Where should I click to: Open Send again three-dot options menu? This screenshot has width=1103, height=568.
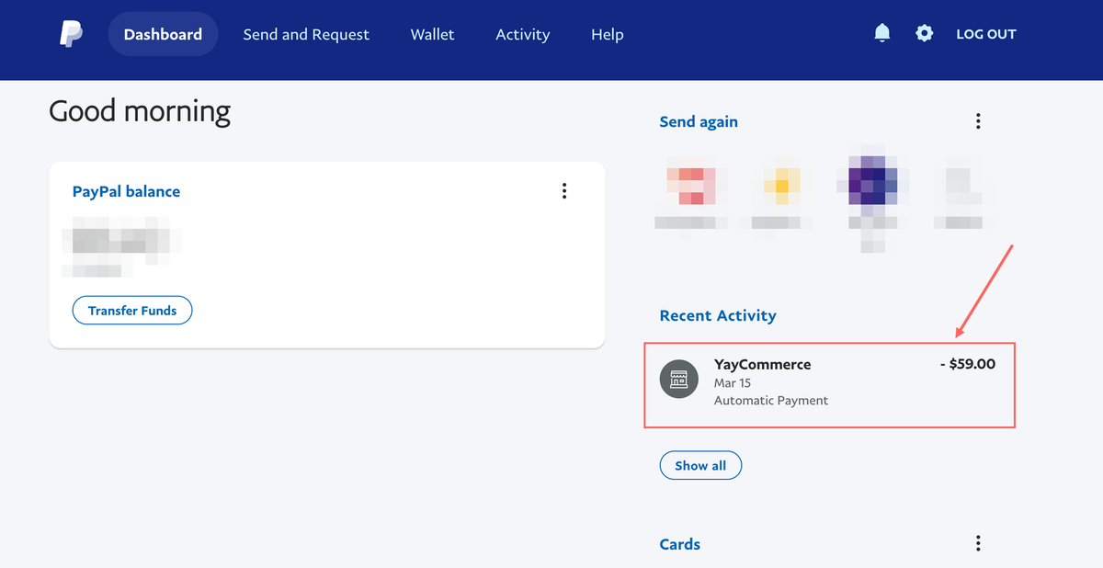[978, 121]
